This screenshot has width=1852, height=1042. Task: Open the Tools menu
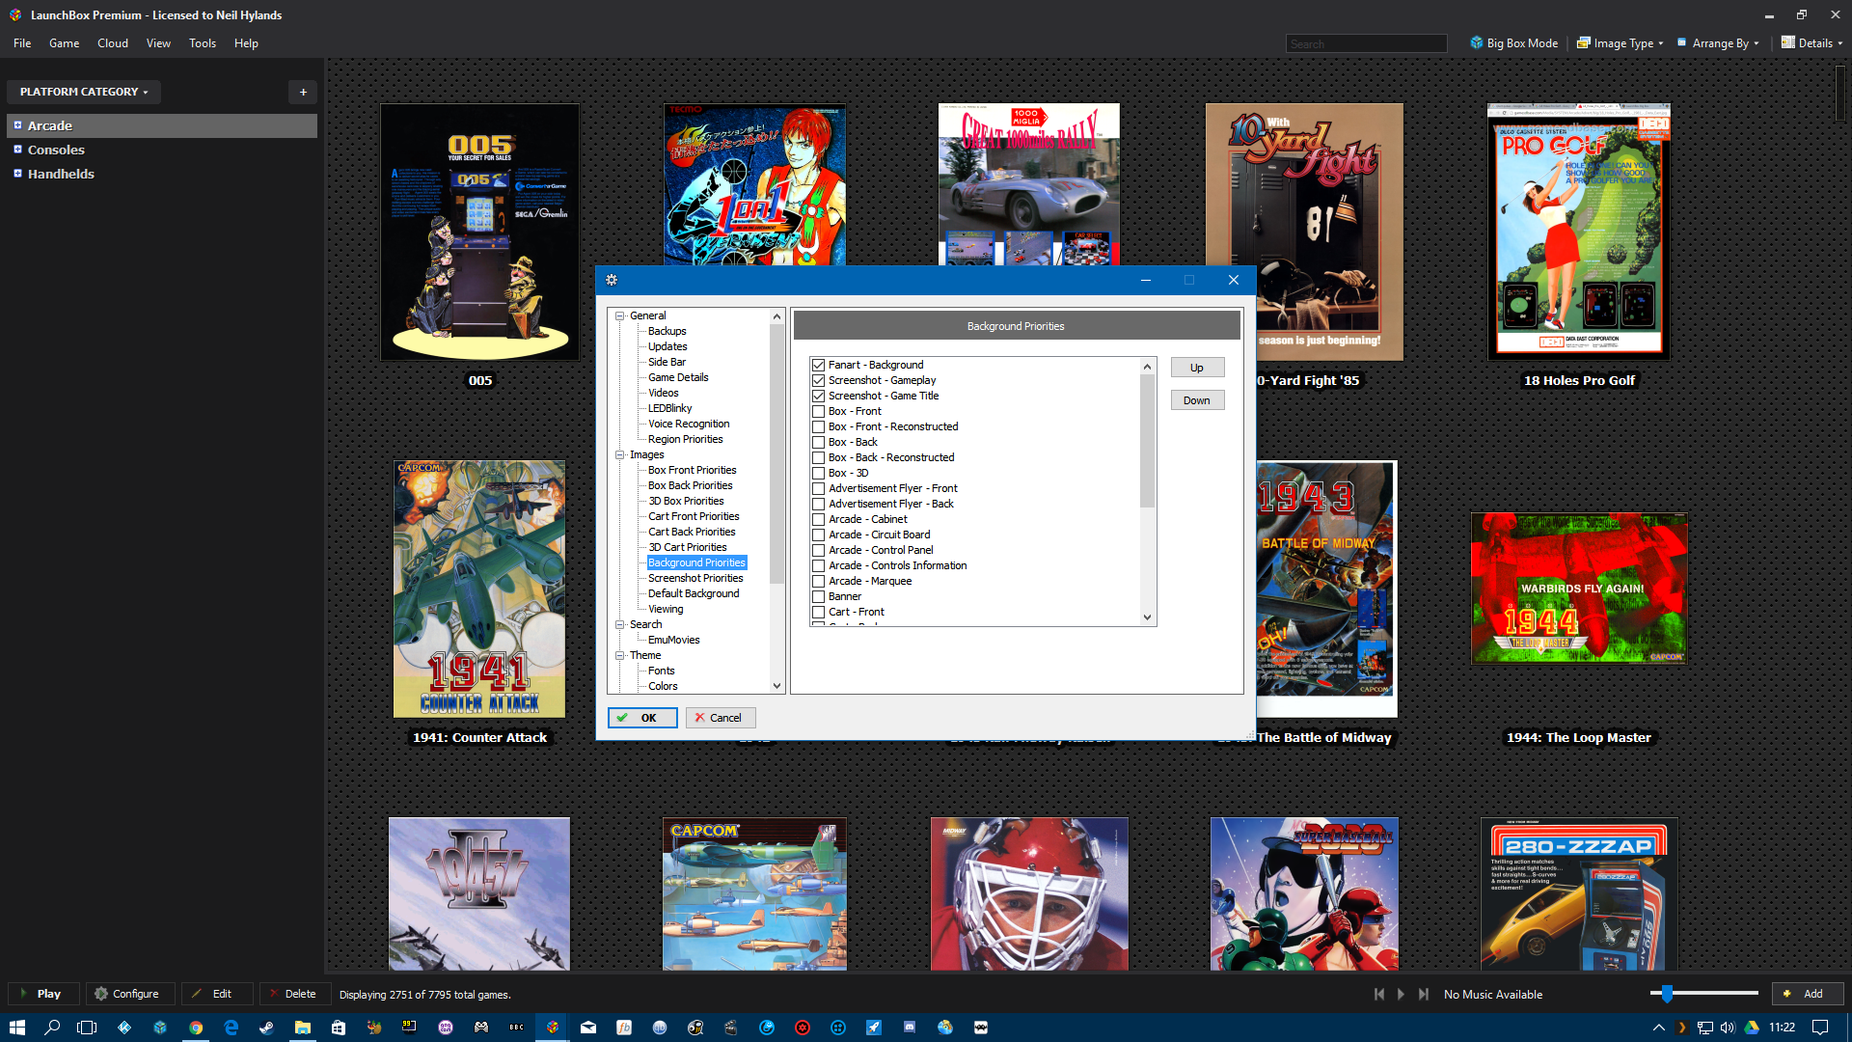203,43
